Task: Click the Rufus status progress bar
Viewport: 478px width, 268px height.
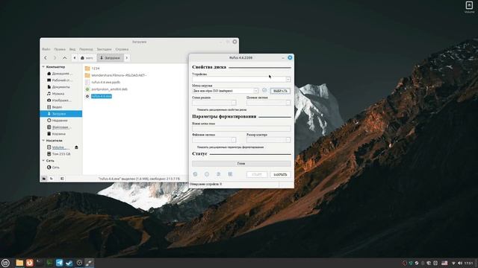Action: (241, 164)
